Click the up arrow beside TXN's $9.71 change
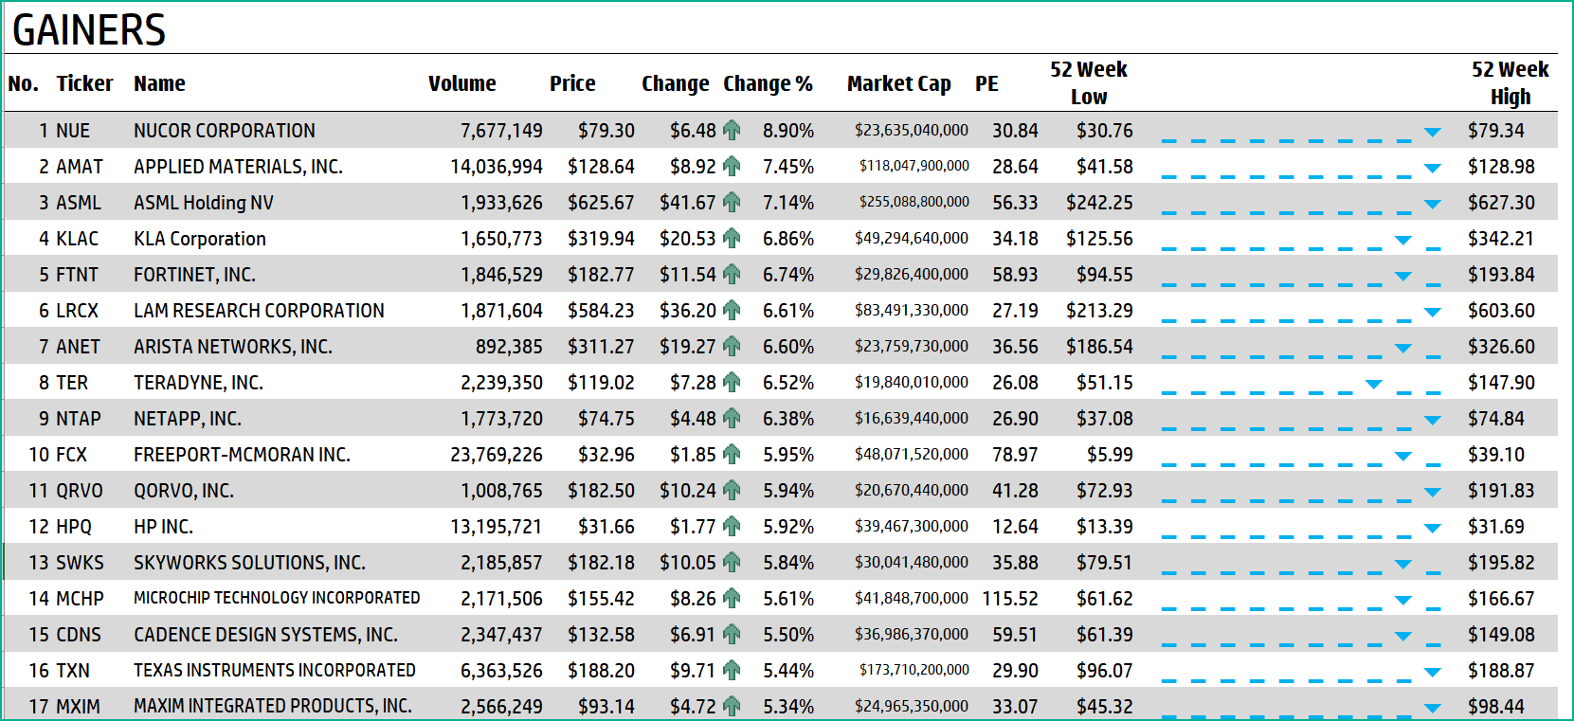The width and height of the screenshot is (1574, 721). pos(732,671)
